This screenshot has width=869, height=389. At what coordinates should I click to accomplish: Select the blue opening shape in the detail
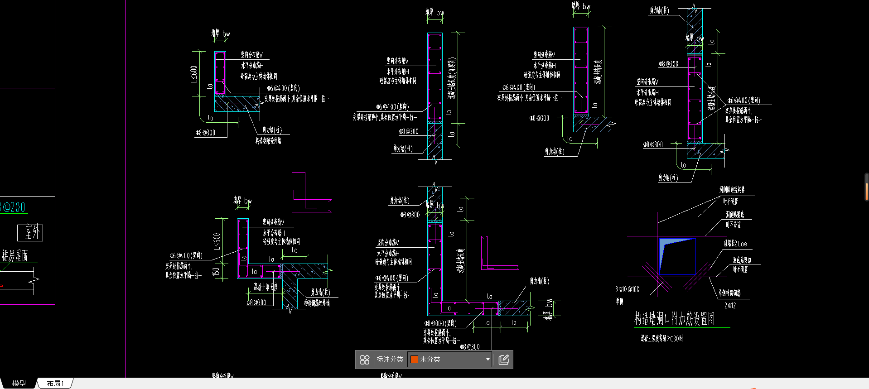click(x=677, y=256)
